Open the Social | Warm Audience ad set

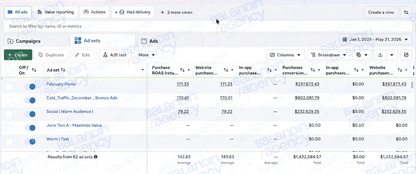click(x=70, y=111)
